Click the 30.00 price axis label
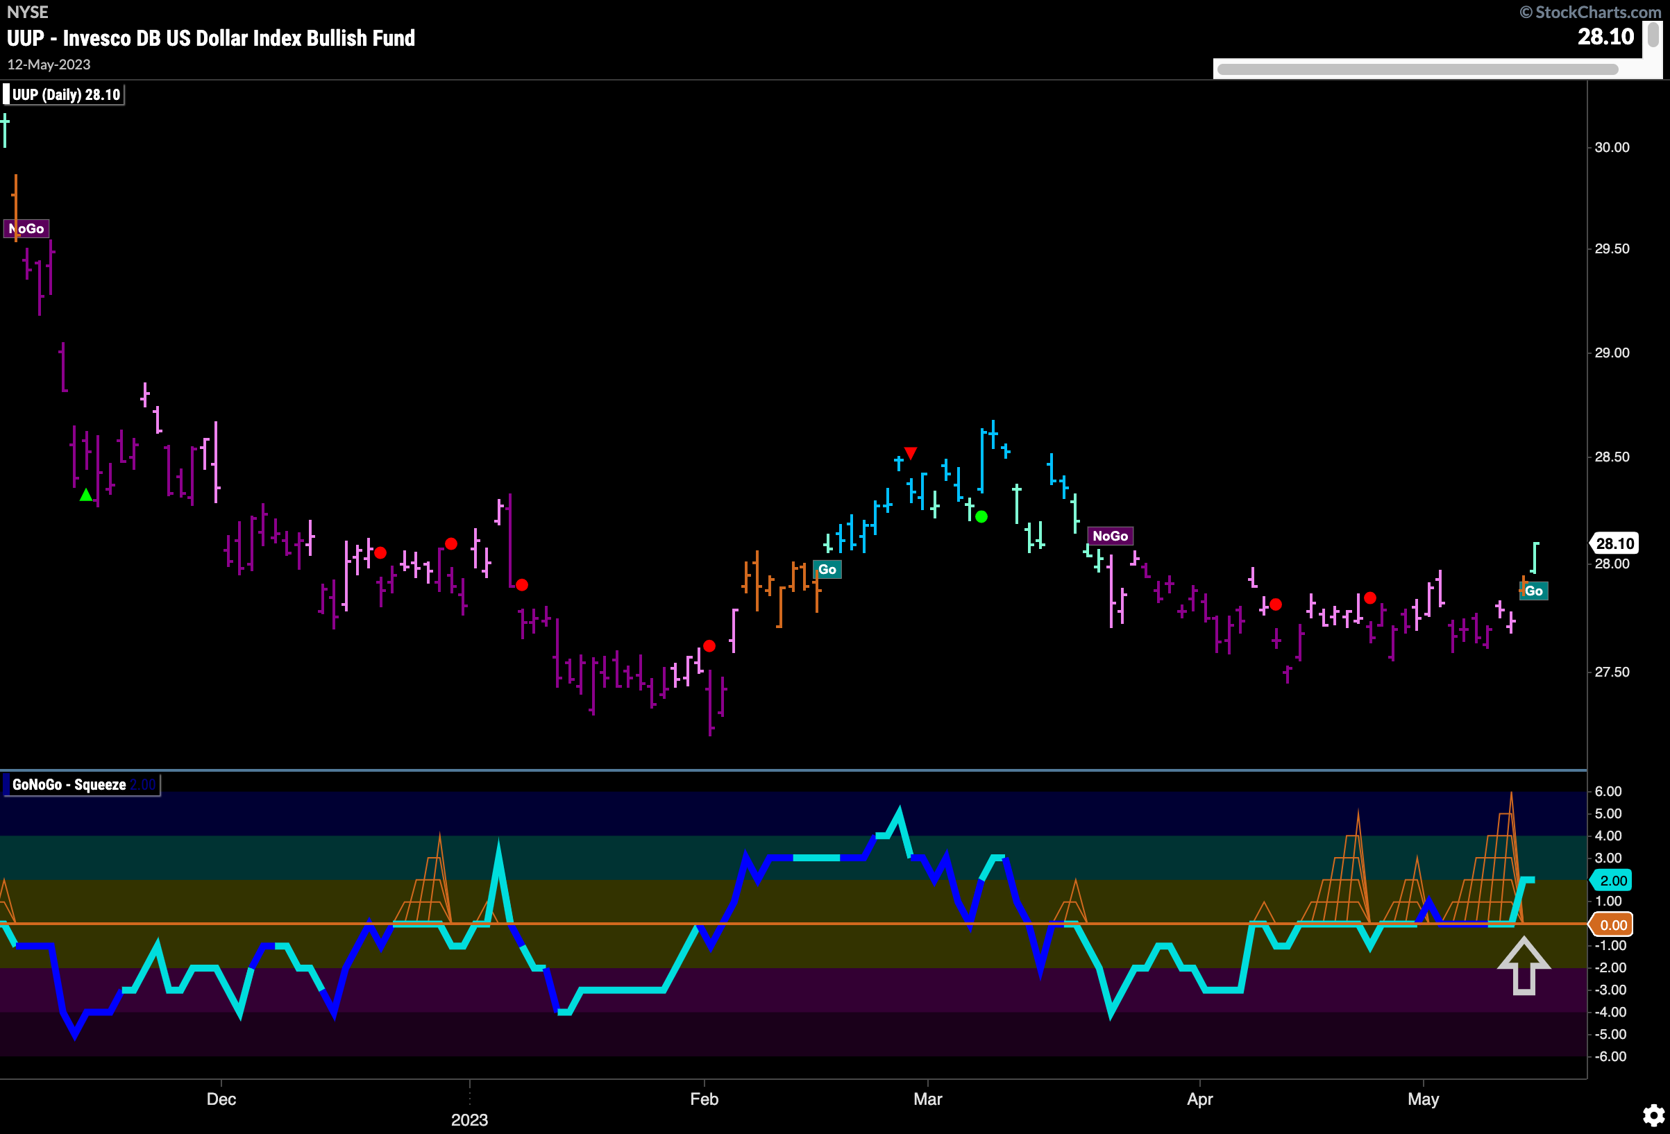Image resolution: width=1670 pixels, height=1134 pixels. click(x=1612, y=147)
